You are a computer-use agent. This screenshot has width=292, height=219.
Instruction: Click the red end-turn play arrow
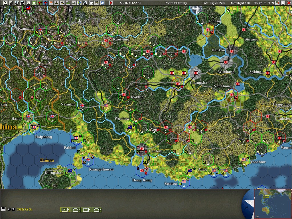coord(111,3)
